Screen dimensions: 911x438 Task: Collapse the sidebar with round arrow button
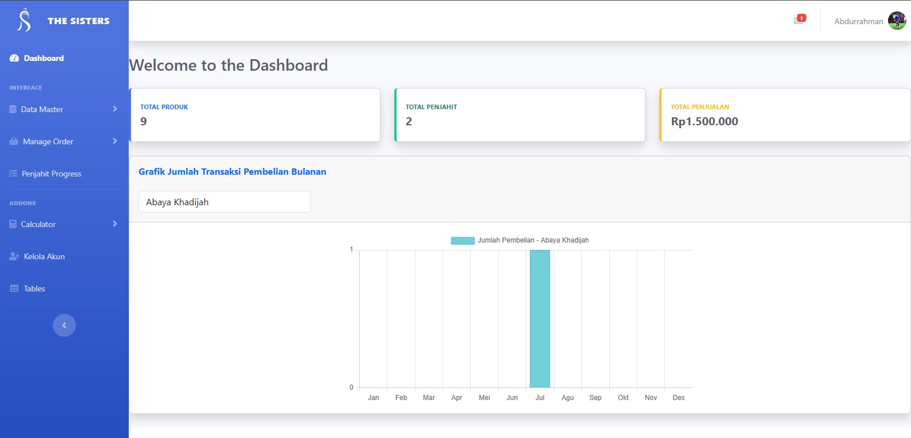pyautogui.click(x=64, y=325)
